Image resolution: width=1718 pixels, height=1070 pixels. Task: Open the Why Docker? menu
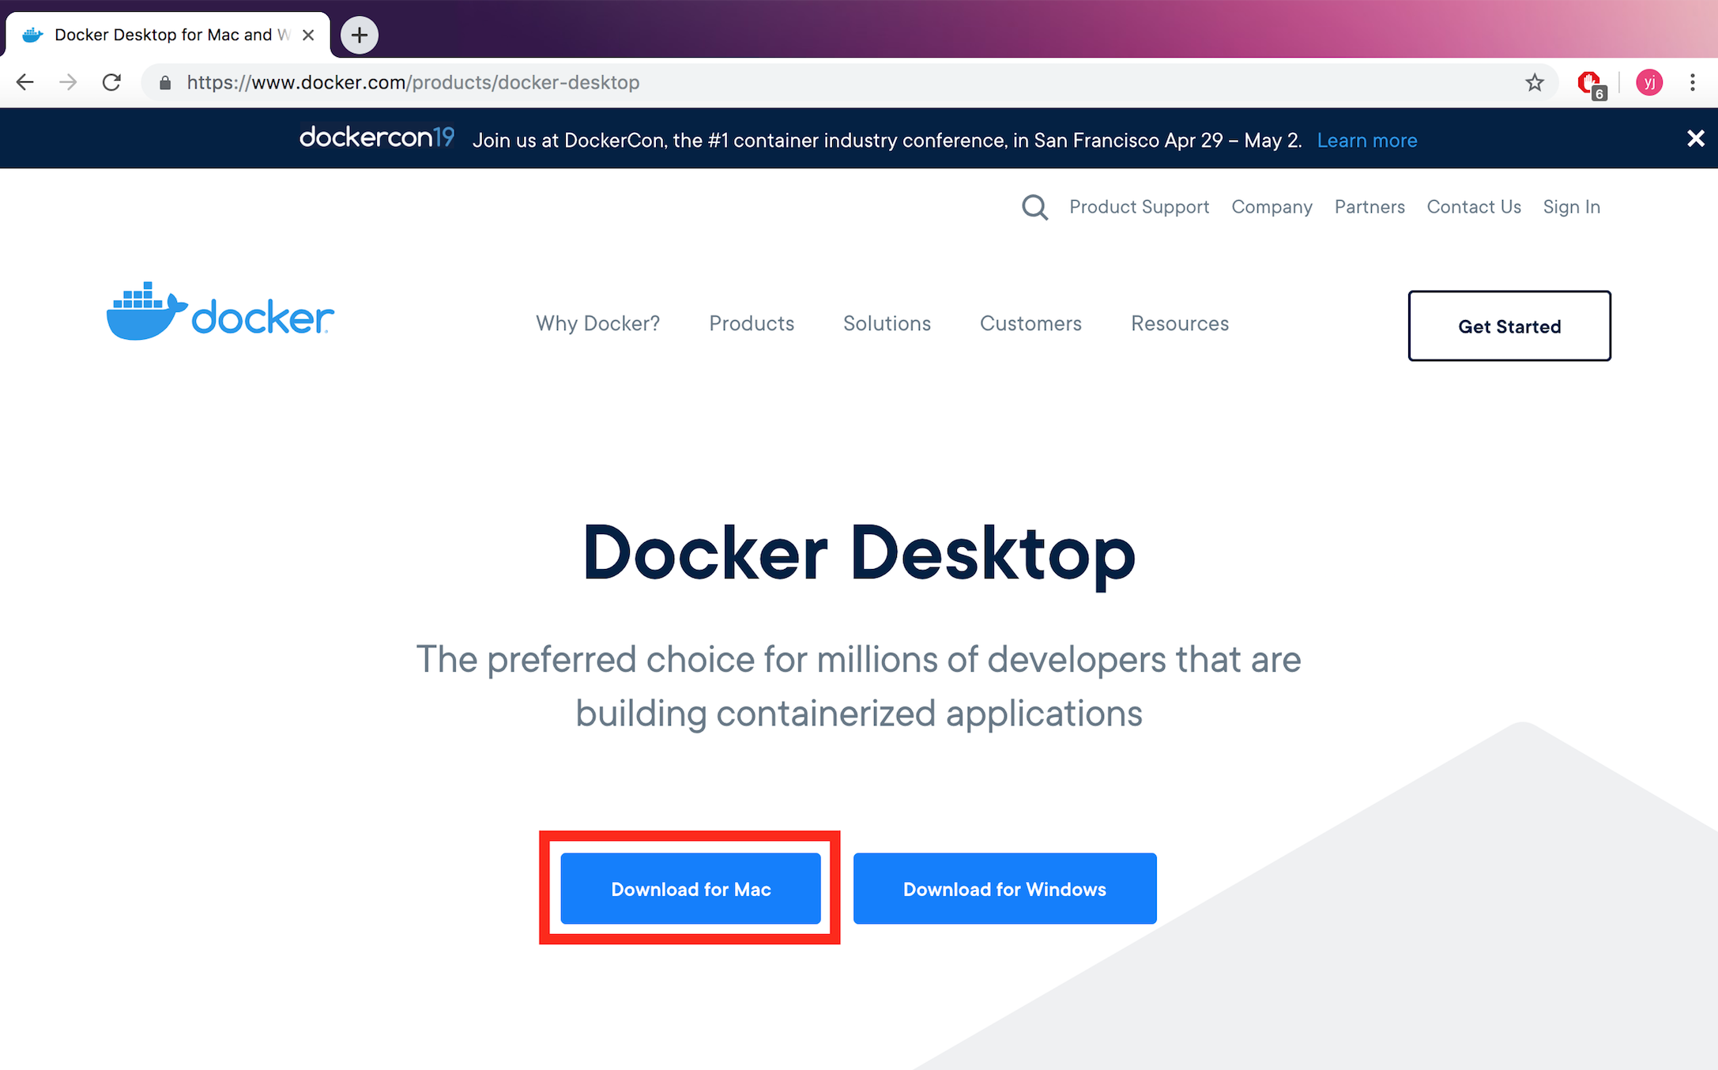pyautogui.click(x=597, y=323)
